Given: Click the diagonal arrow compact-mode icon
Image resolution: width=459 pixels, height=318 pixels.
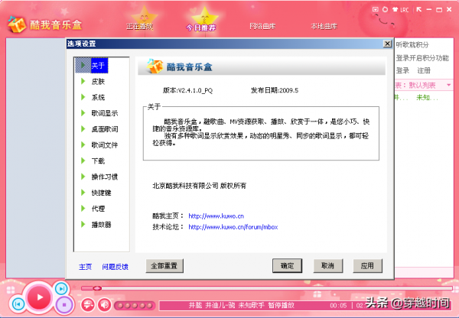Looking at the screenshot, I should pos(419,10).
